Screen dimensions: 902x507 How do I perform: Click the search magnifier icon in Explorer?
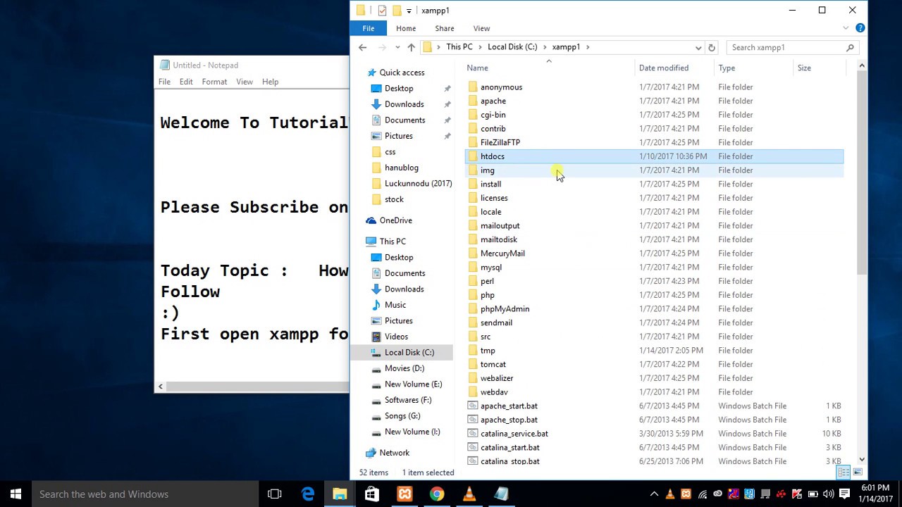point(850,47)
